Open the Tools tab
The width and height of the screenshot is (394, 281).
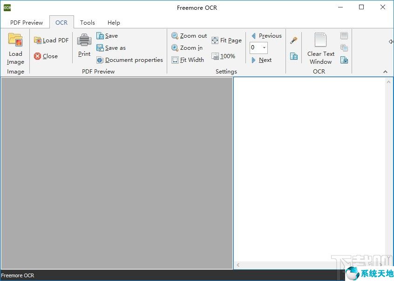click(87, 22)
